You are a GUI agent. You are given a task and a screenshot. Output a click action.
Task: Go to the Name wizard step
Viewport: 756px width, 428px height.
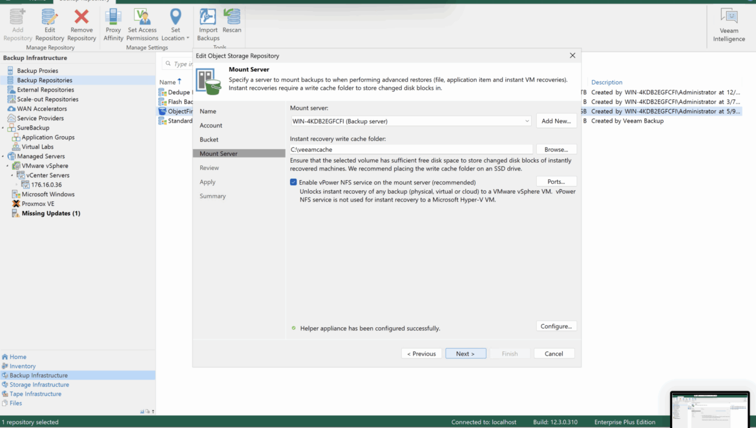[208, 111]
